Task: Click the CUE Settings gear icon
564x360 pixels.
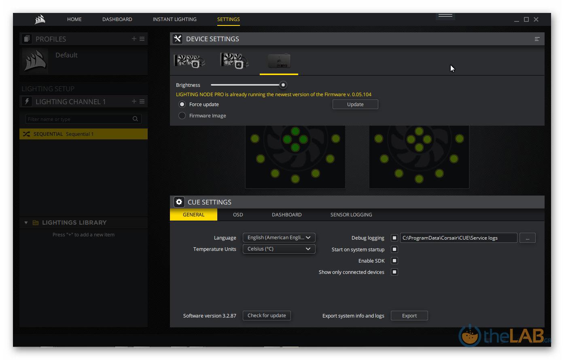Action: pos(179,202)
